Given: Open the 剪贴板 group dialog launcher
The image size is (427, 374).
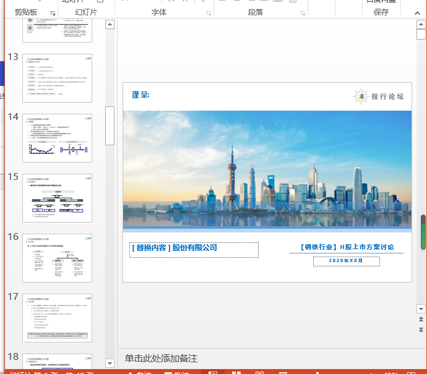Looking at the screenshot, I should click(x=53, y=13).
